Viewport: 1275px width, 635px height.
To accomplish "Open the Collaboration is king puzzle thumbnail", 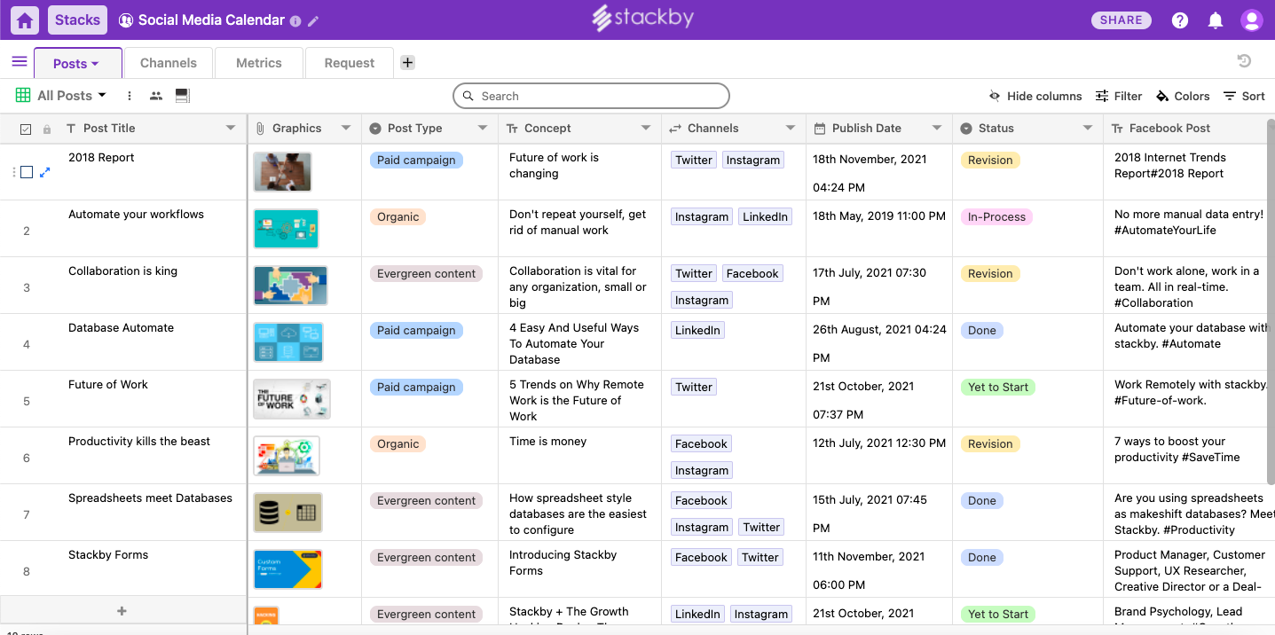I will pyautogui.click(x=290, y=286).
